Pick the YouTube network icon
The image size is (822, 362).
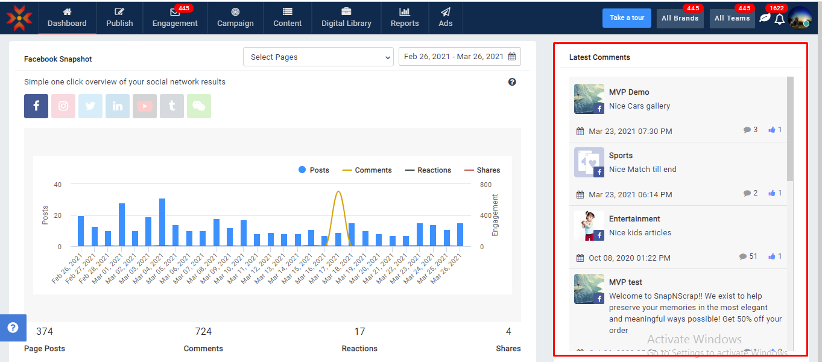145,106
